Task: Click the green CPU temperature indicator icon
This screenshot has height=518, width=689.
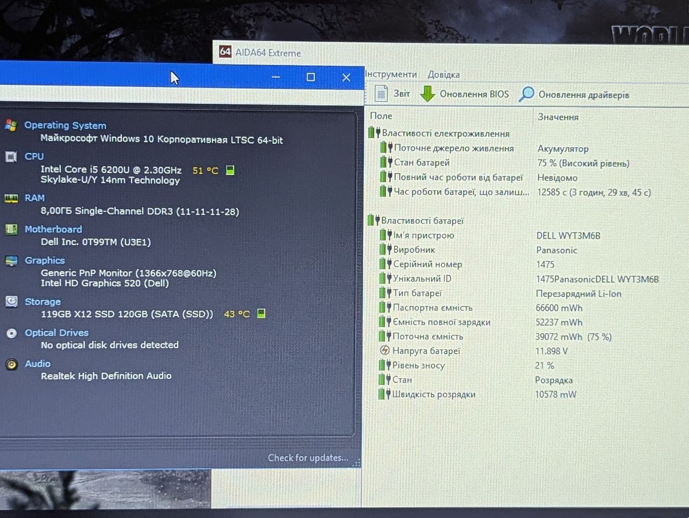Action: point(230,171)
